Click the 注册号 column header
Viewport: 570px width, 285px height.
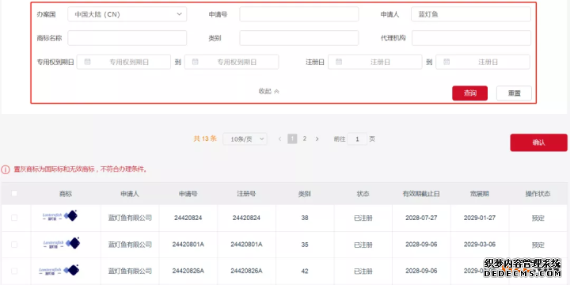pyautogui.click(x=246, y=194)
